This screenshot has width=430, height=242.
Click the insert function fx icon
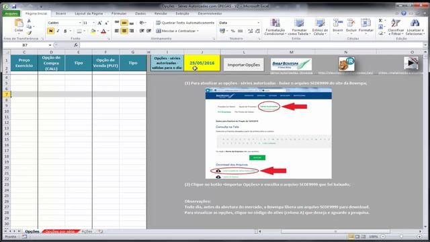[x=76, y=45]
